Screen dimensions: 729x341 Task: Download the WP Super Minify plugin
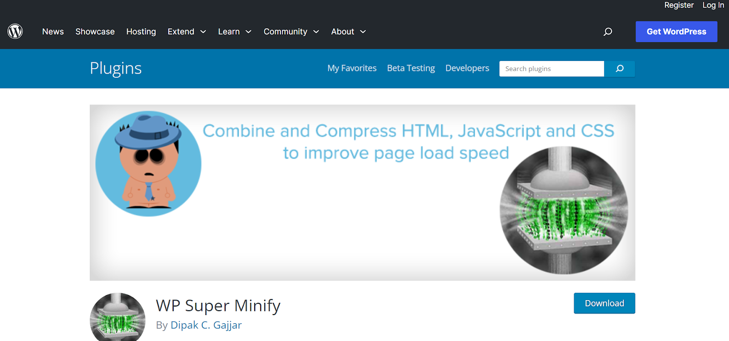[x=605, y=303]
